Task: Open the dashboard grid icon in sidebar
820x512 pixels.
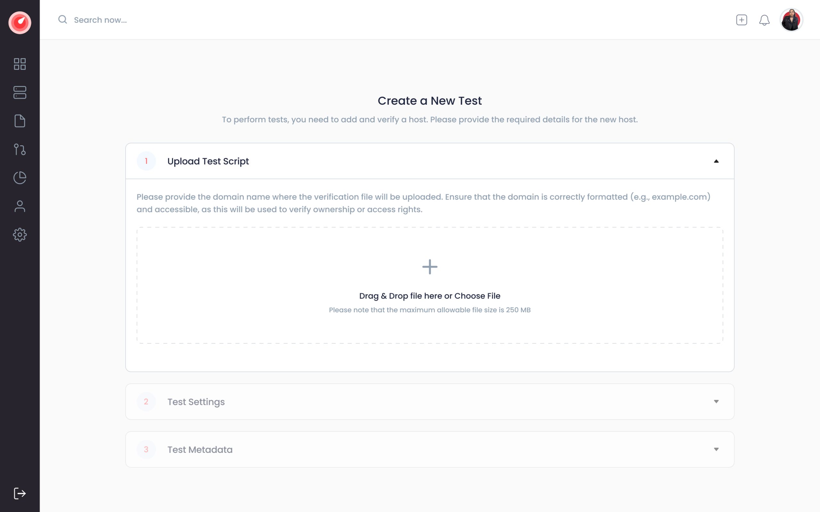Action: (x=20, y=64)
